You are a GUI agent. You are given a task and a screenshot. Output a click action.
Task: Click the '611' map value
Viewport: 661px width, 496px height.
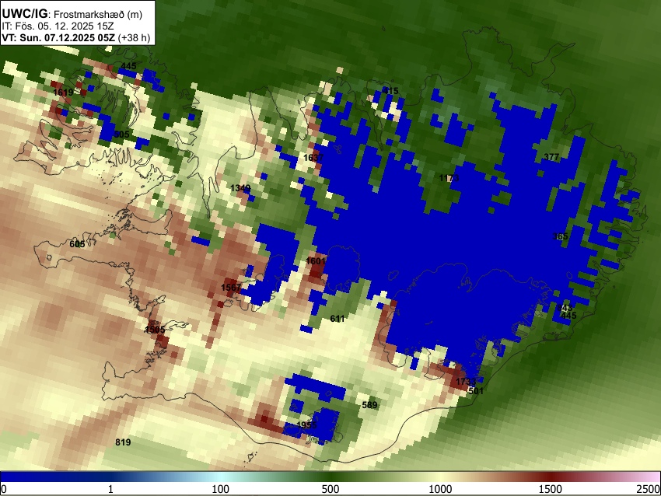click(337, 319)
